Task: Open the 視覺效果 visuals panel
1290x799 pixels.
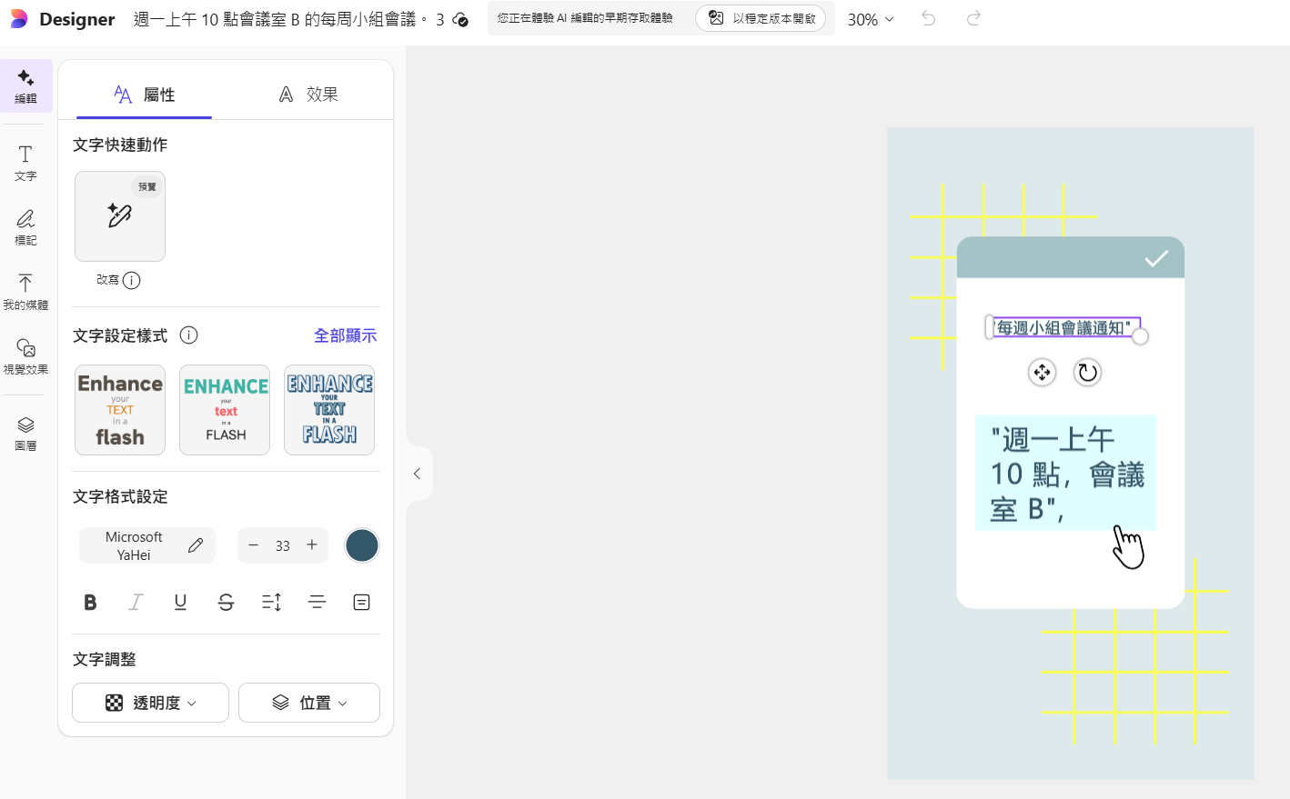Action: (25, 356)
